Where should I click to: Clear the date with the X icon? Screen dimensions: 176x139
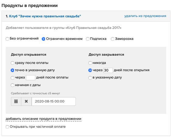26,101
